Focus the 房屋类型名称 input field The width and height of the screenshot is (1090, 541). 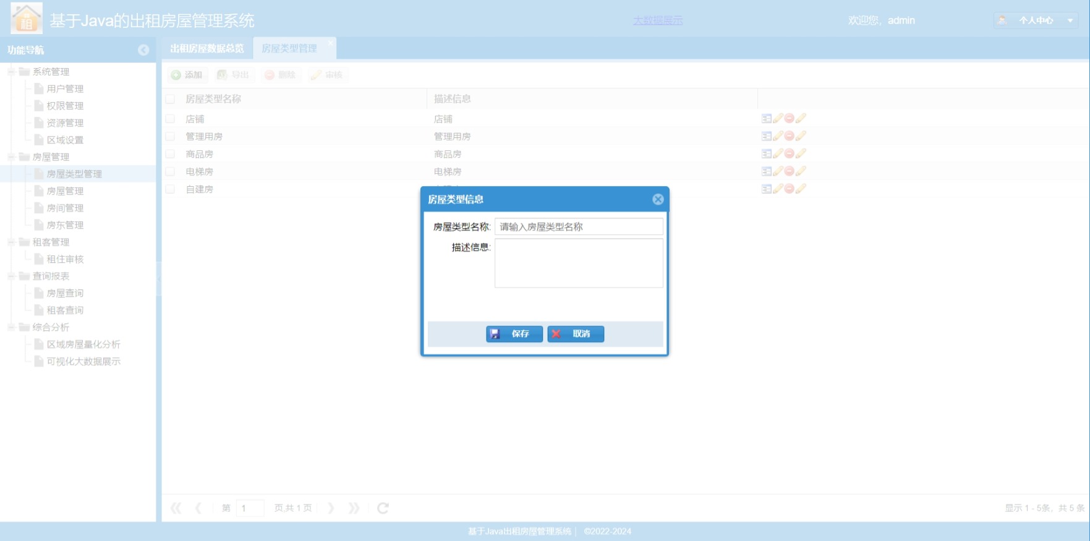(579, 227)
